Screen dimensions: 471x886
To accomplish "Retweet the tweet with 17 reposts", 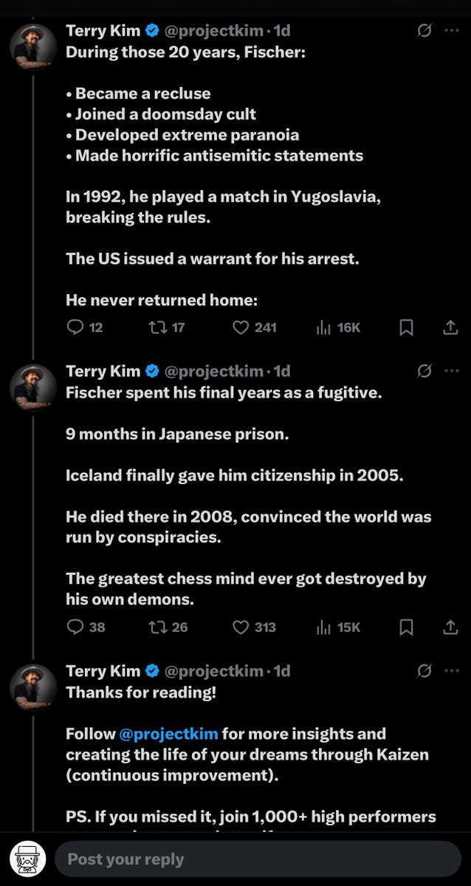I will [157, 327].
